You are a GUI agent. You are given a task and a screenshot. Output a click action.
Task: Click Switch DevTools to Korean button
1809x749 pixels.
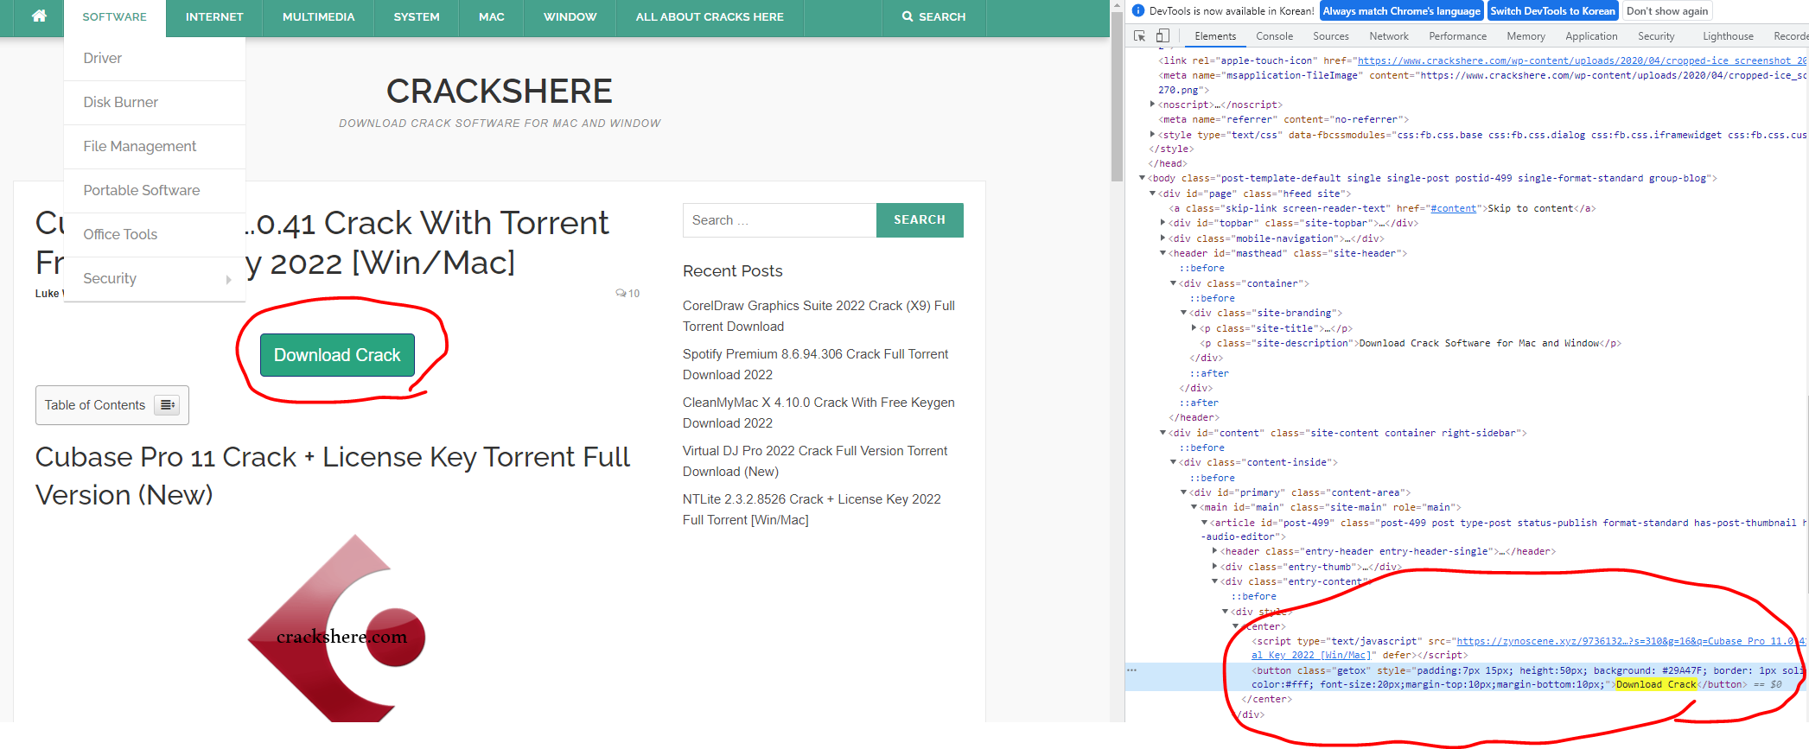point(1553,11)
